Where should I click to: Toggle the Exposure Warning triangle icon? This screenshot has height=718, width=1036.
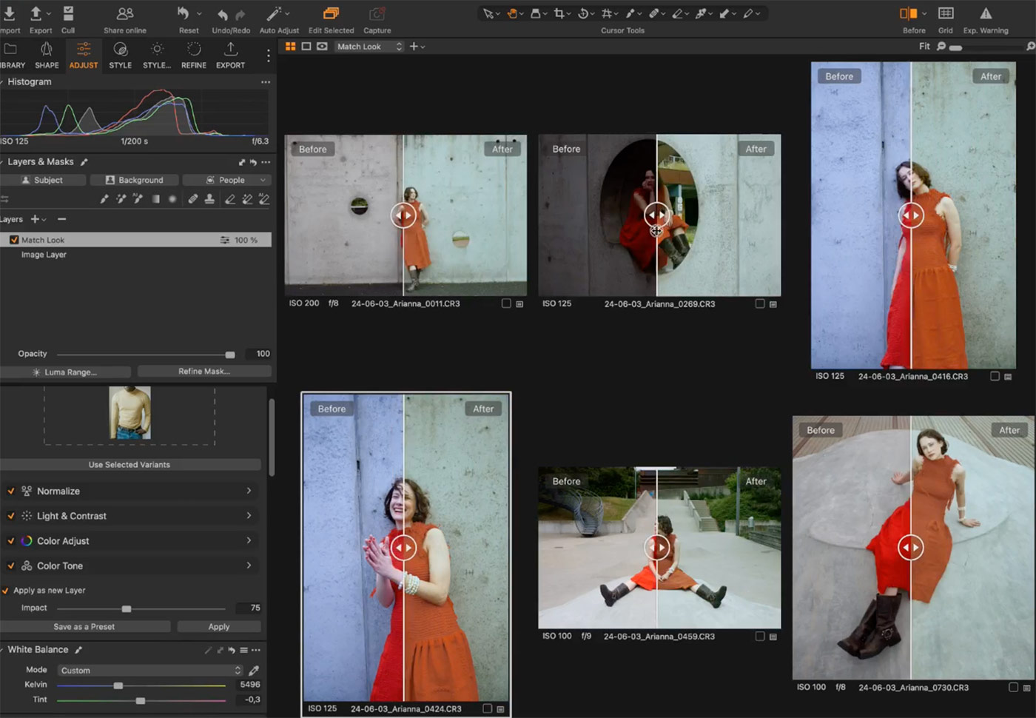(x=986, y=13)
